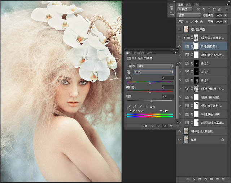Enable the 着色 (Colorize) checkbox
The image size is (231, 183).
pyautogui.click(x=147, y=107)
